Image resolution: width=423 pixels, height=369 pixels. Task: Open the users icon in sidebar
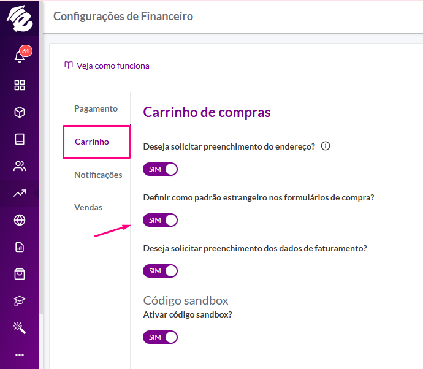click(20, 166)
